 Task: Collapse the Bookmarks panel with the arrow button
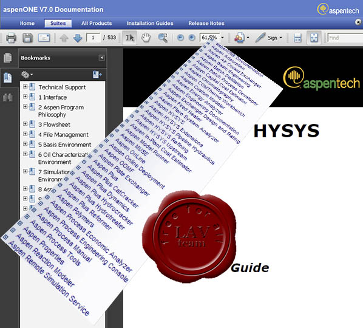[101, 58]
